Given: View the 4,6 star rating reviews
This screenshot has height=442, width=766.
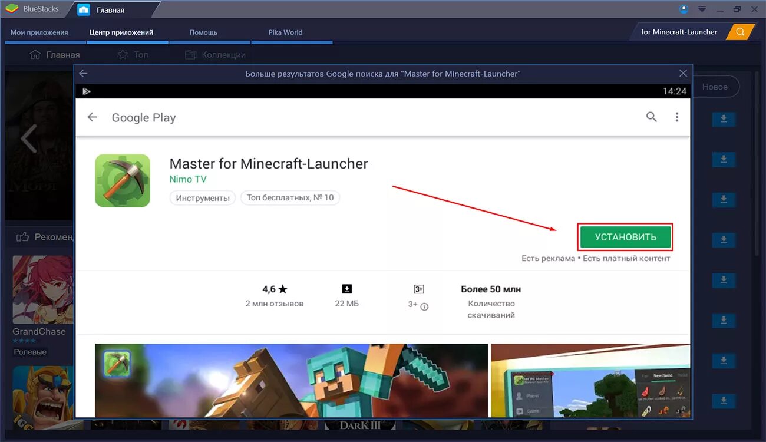Looking at the screenshot, I should pyautogui.click(x=275, y=296).
